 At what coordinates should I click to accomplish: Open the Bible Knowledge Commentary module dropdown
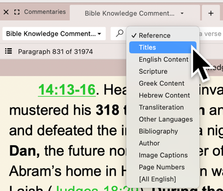54,34
